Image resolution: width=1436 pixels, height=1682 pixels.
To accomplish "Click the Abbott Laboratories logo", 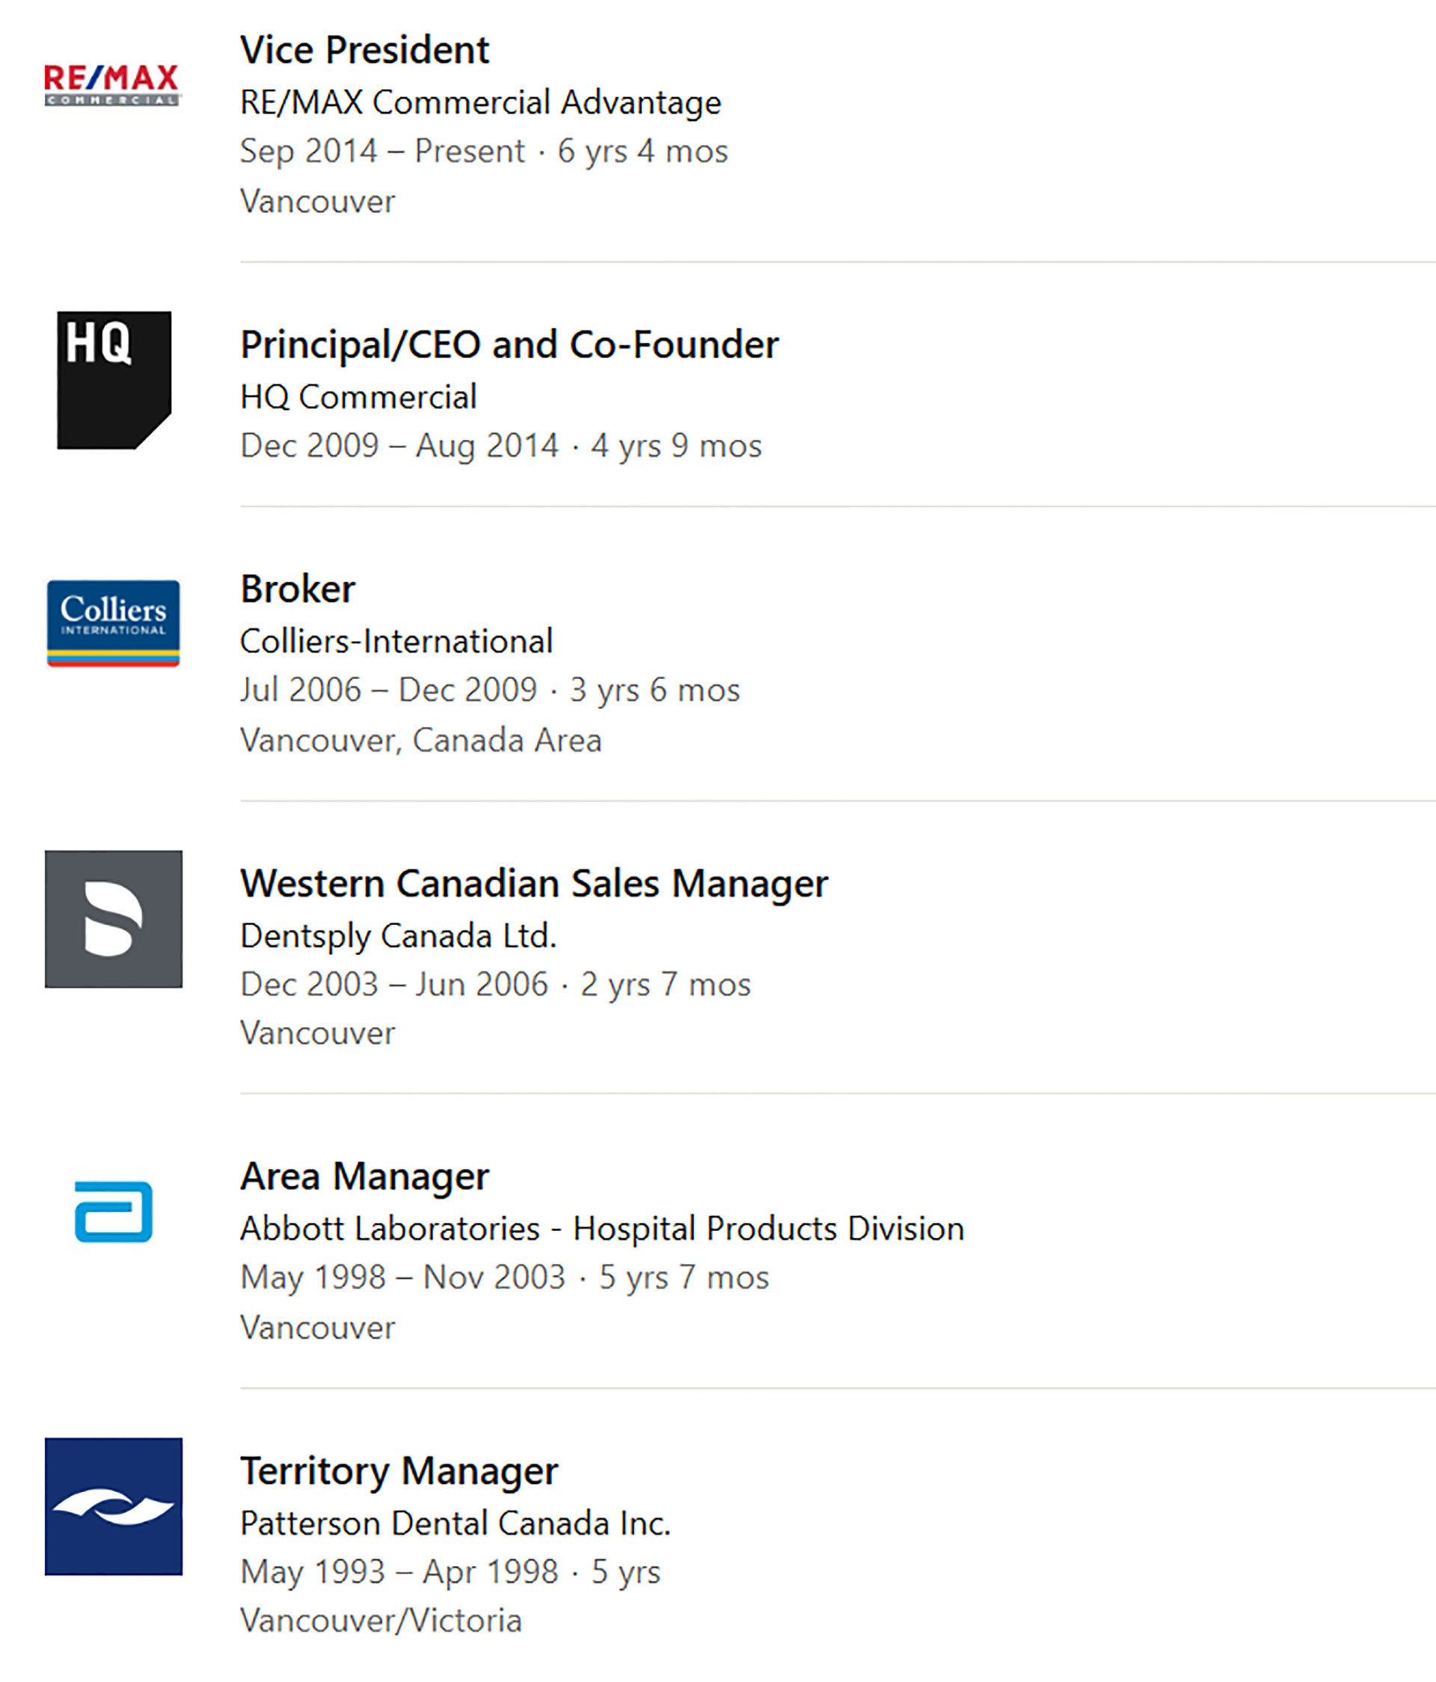I will point(114,1211).
